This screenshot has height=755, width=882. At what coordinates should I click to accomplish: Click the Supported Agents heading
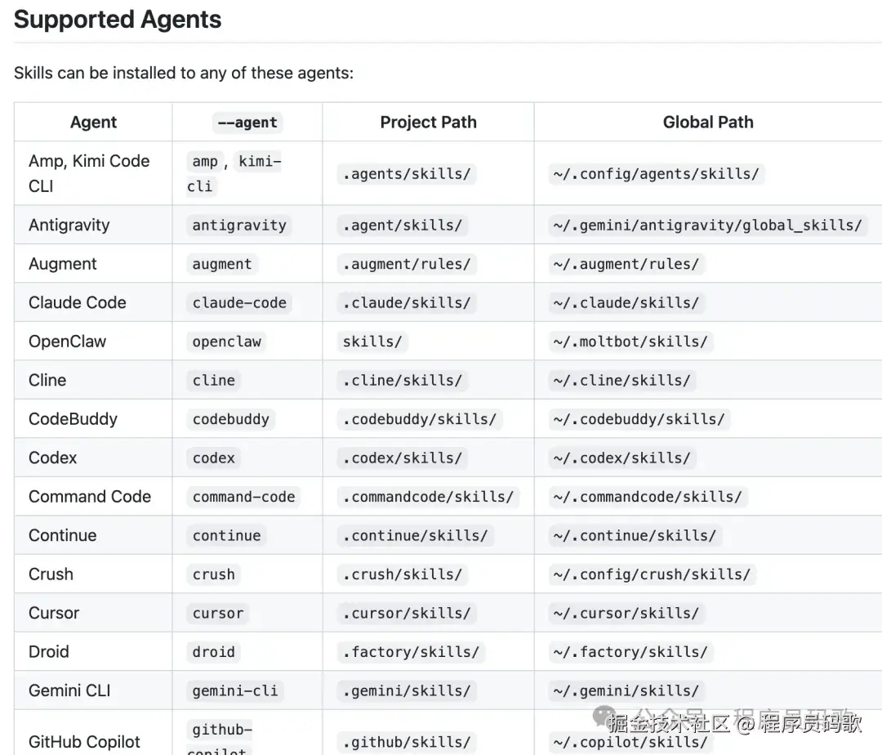click(x=118, y=20)
